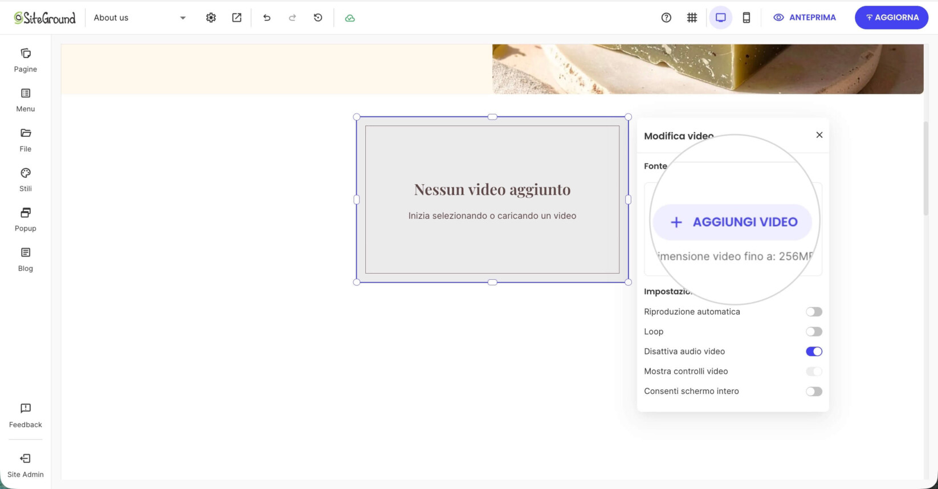The height and width of the screenshot is (489, 938).
Task: Turn off Disattiva audio video toggle
Action: click(x=814, y=352)
